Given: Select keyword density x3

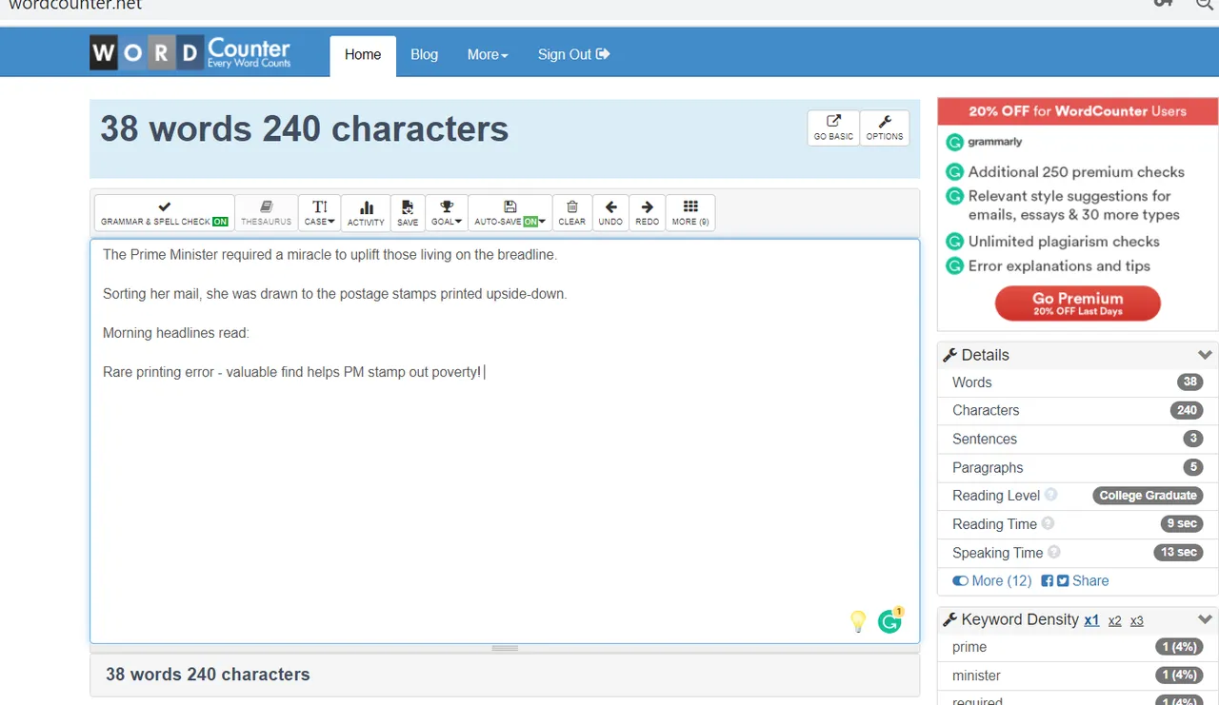Looking at the screenshot, I should pyautogui.click(x=1137, y=620).
